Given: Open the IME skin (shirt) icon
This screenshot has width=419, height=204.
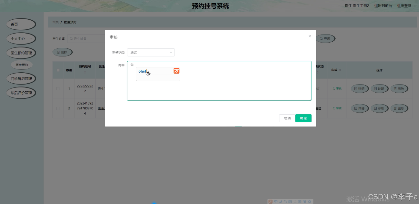Looking at the screenshot, I should pos(304,201).
